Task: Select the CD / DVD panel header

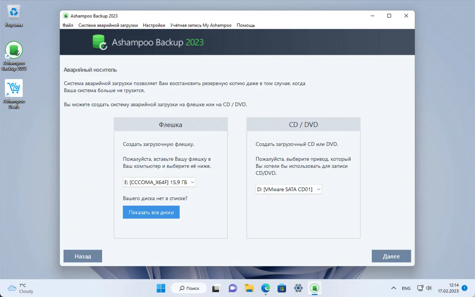Action: tap(304, 124)
